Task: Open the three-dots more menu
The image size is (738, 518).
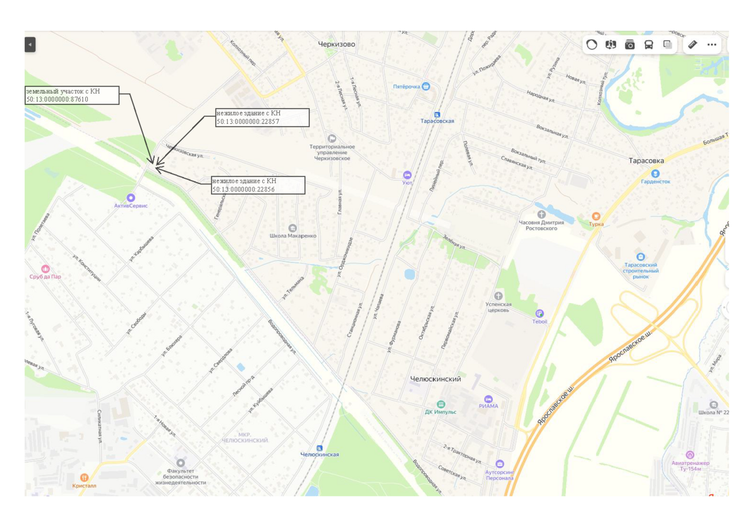Action: tap(711, 44)
